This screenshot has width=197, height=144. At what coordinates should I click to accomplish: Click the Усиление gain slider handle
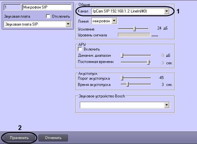tap(134, 29)
